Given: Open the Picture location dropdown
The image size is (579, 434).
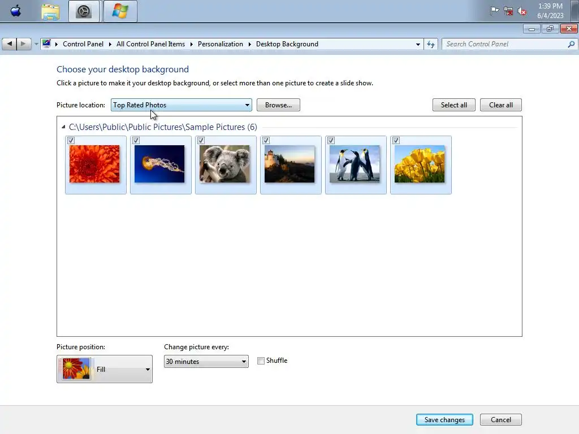Looking at the screenshot, I should pyautogui.click(x=182, y=105).
